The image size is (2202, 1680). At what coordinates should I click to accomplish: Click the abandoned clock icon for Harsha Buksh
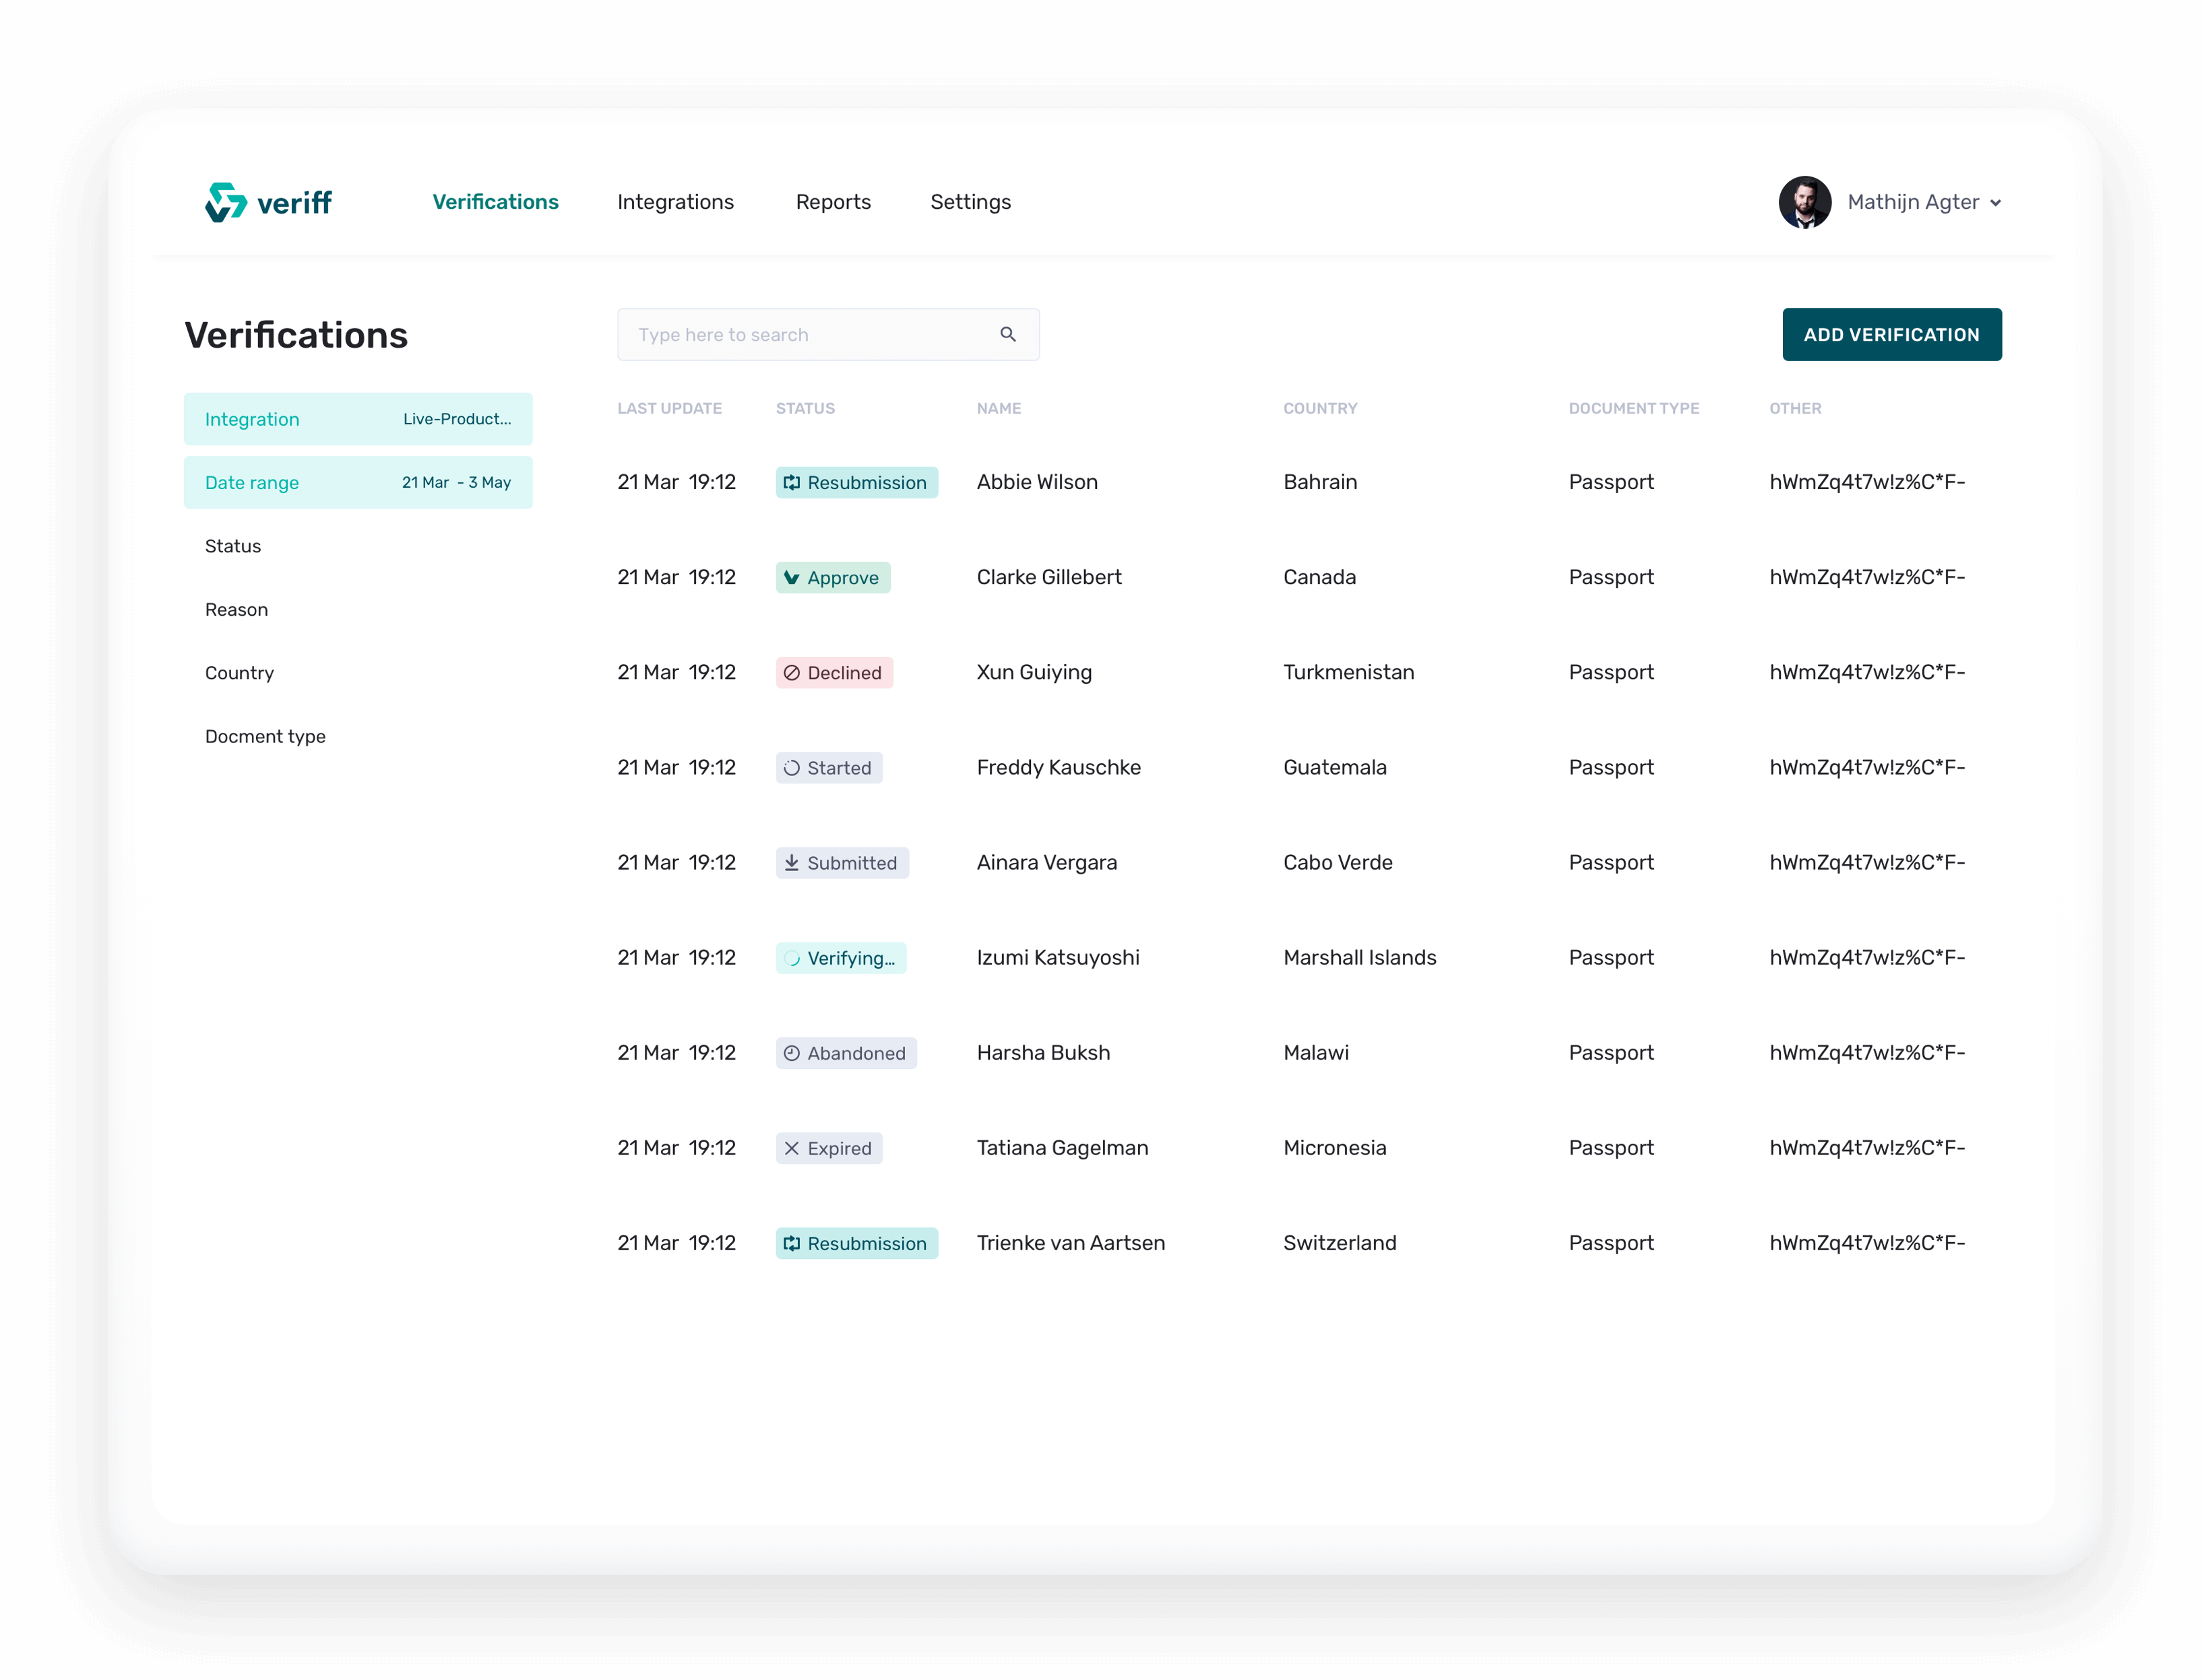(x=791, y=1052)
